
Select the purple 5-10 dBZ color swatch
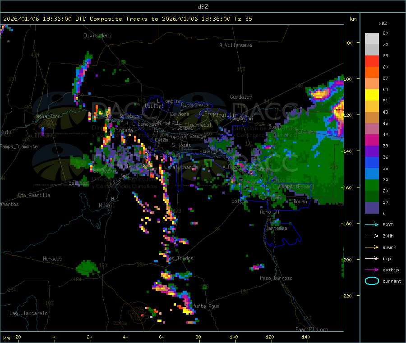(x=372, y=208)
